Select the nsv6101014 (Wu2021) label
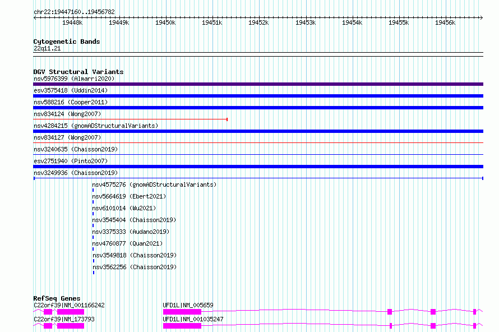 pos(124,208)
